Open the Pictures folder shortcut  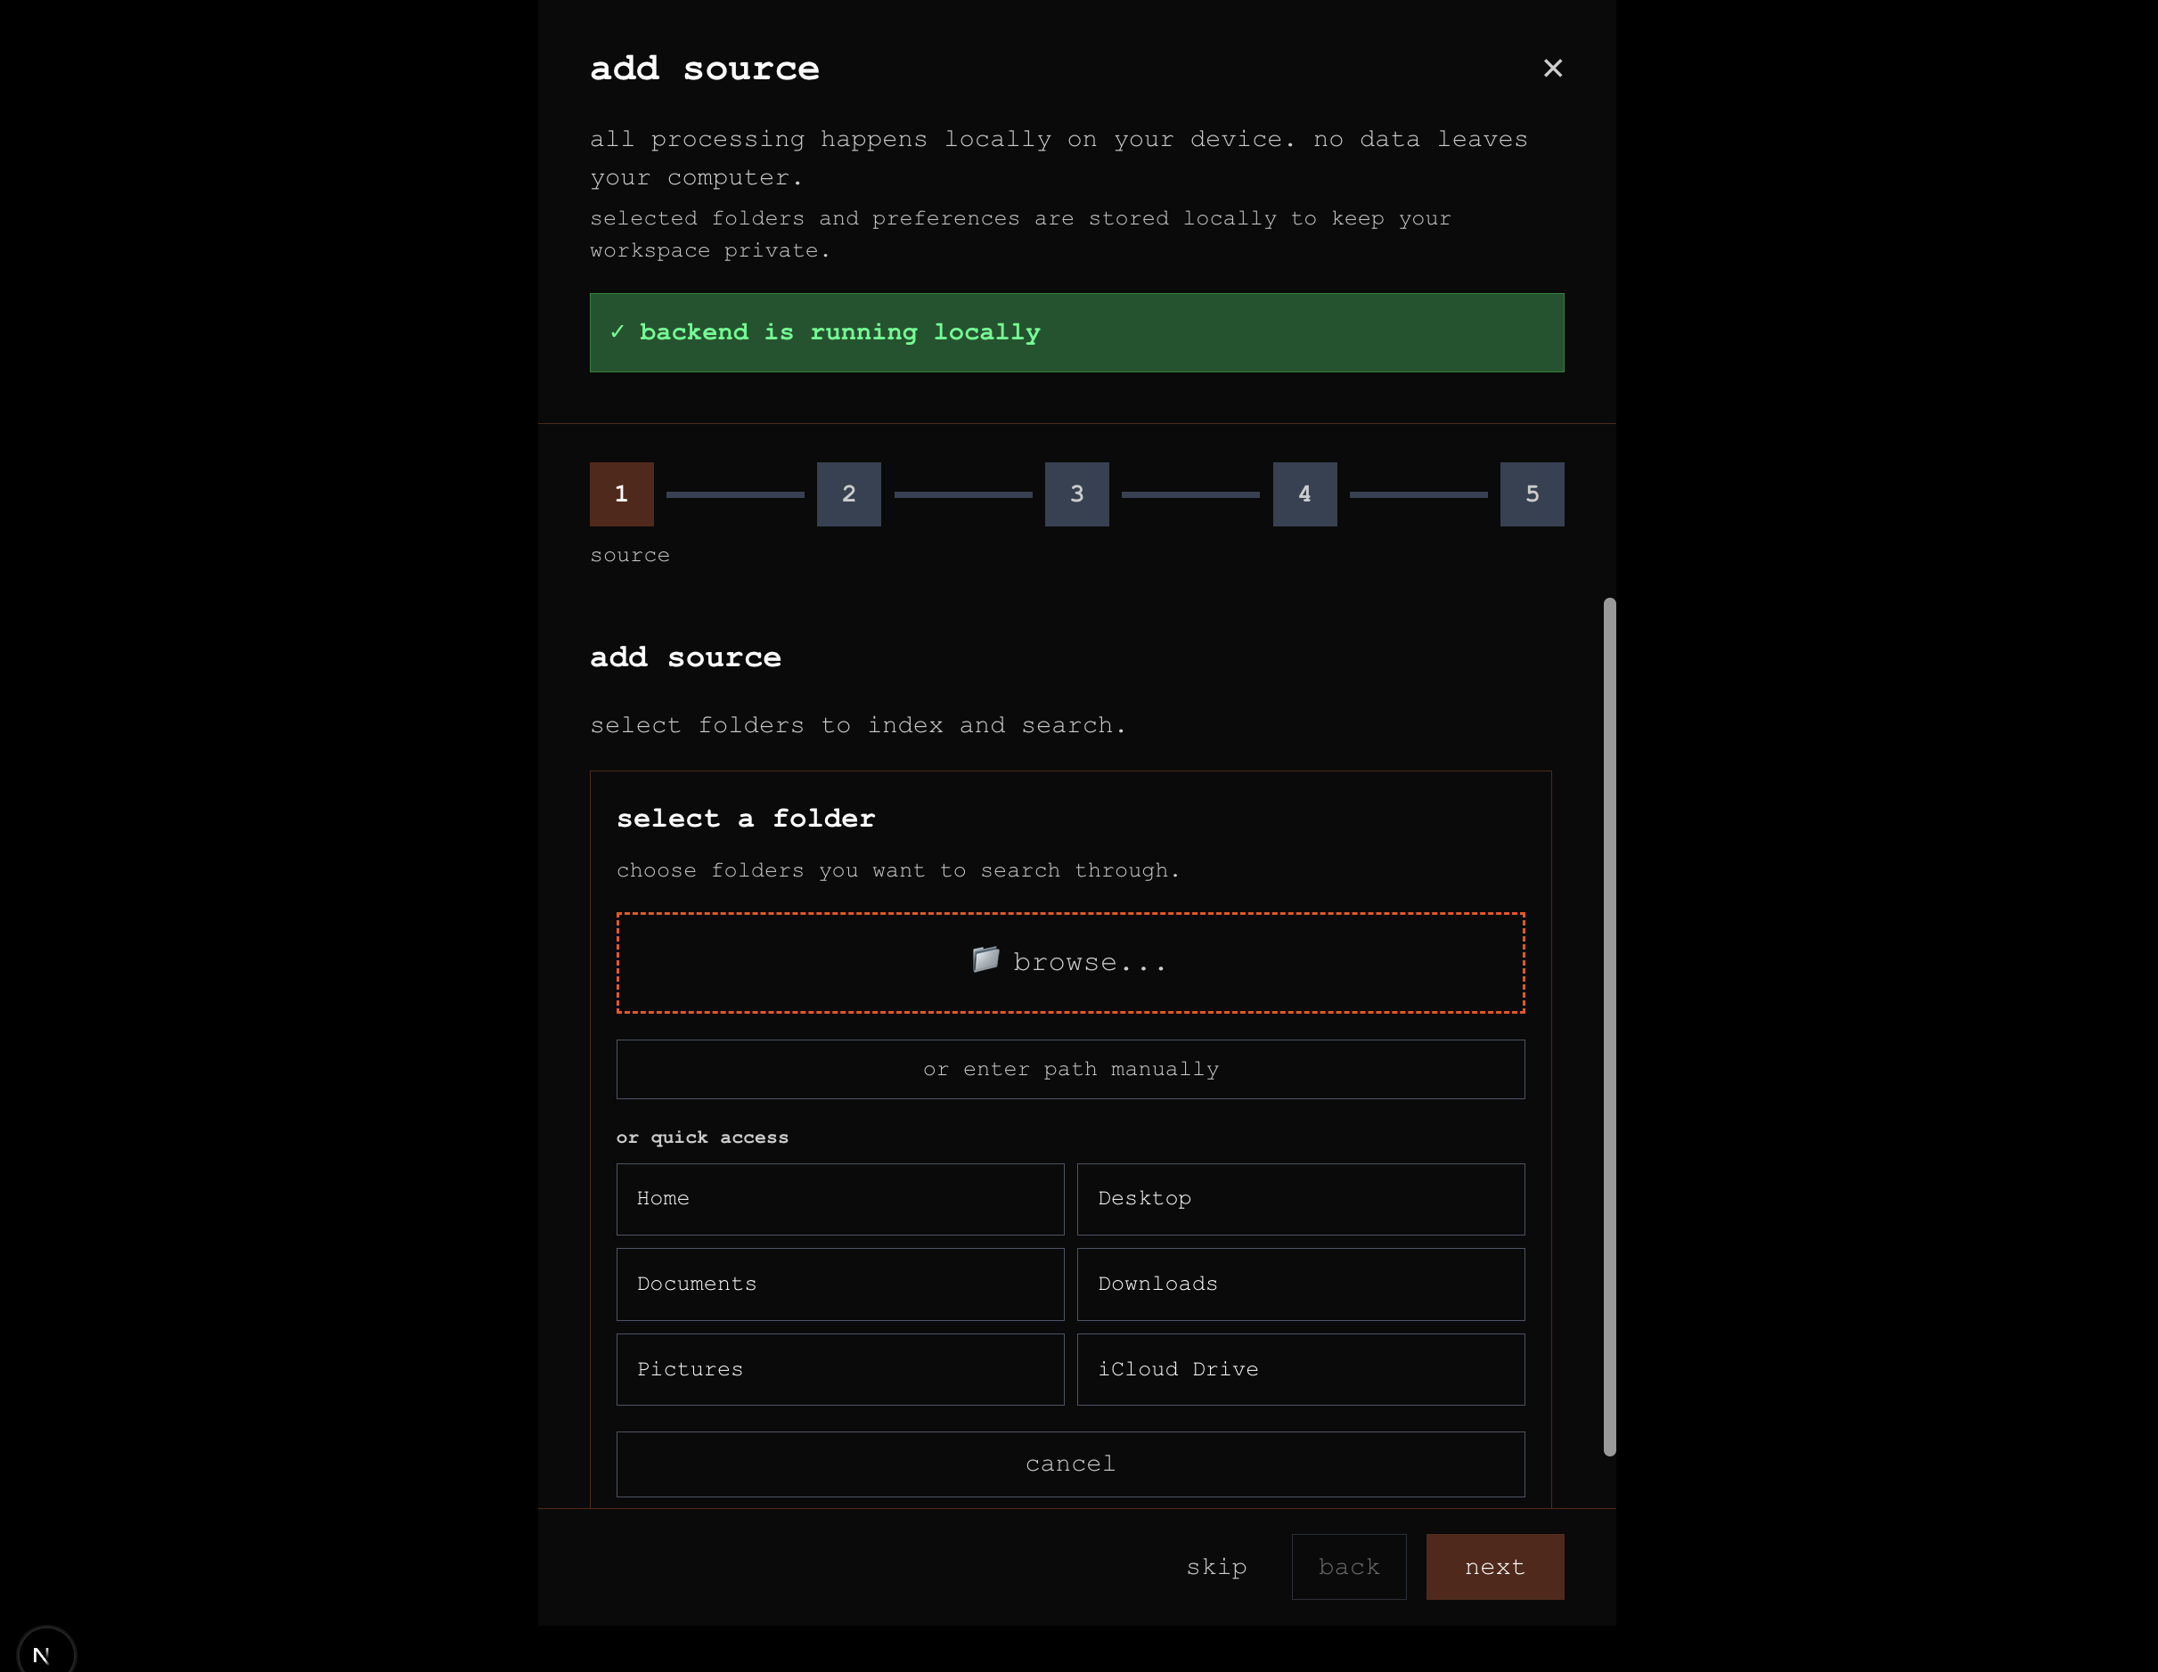(x=839, y=1370)
